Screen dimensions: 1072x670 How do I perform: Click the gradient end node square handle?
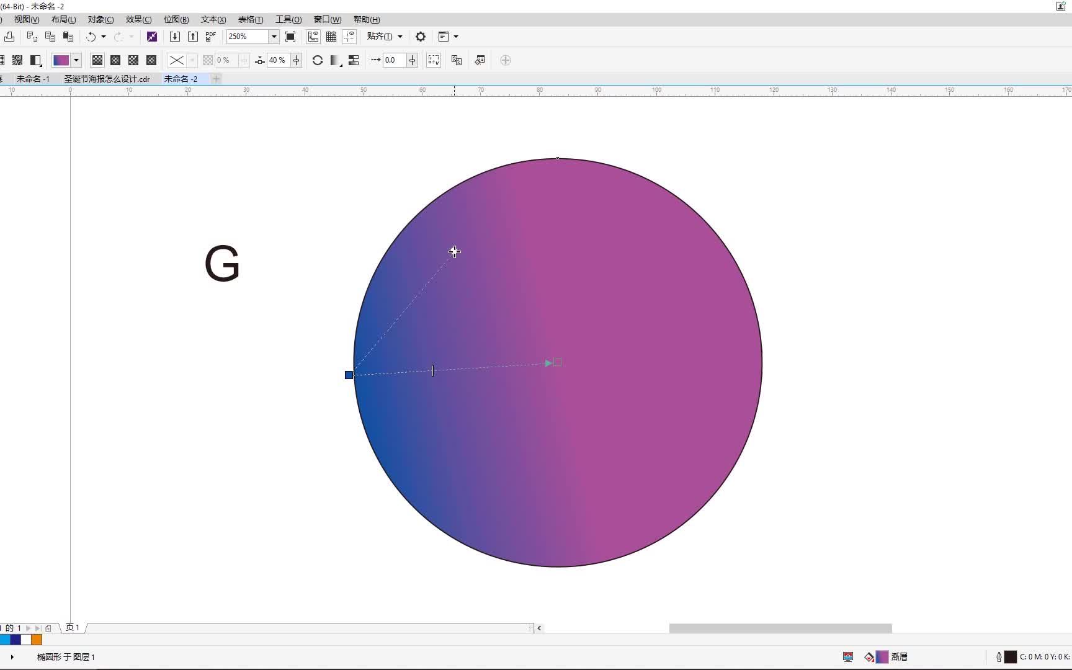(x=558, y=362)
